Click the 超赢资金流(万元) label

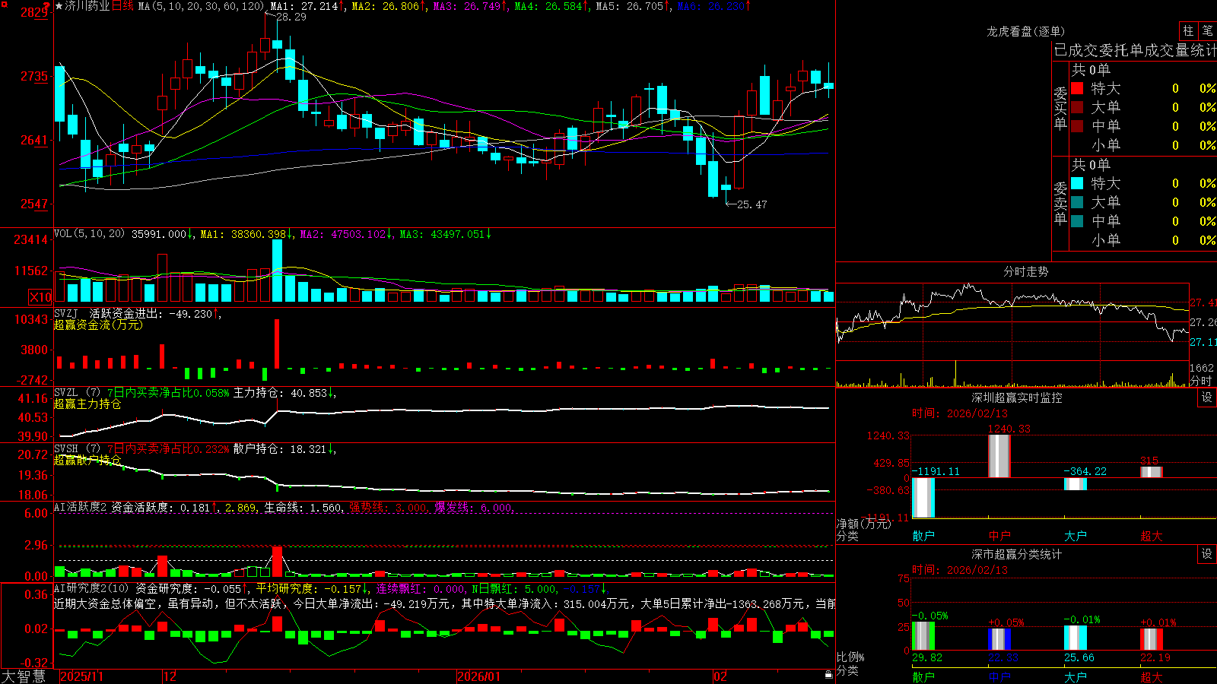(x=98, y=325)
